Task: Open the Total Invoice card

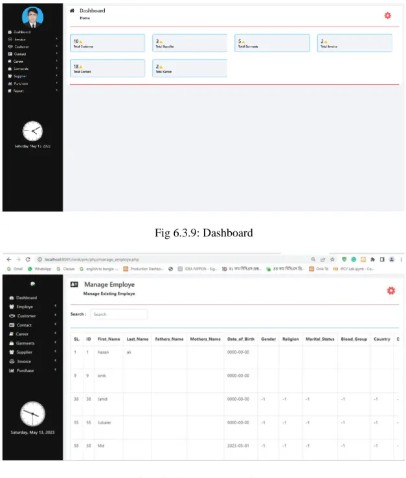Action: coord(354,43)
